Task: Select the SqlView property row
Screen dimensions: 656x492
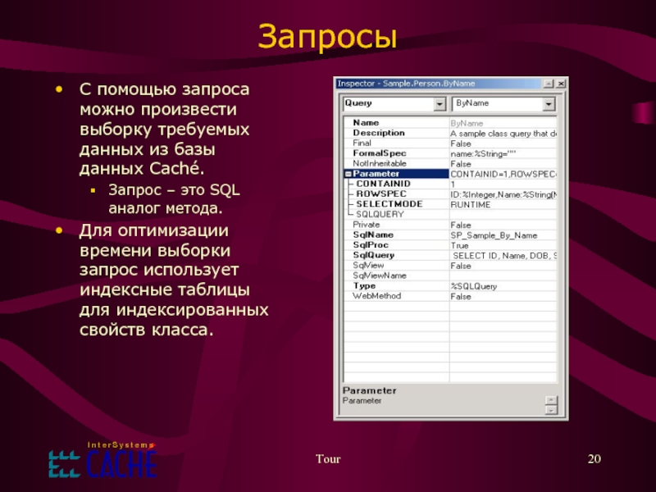Action: [450, 265]
